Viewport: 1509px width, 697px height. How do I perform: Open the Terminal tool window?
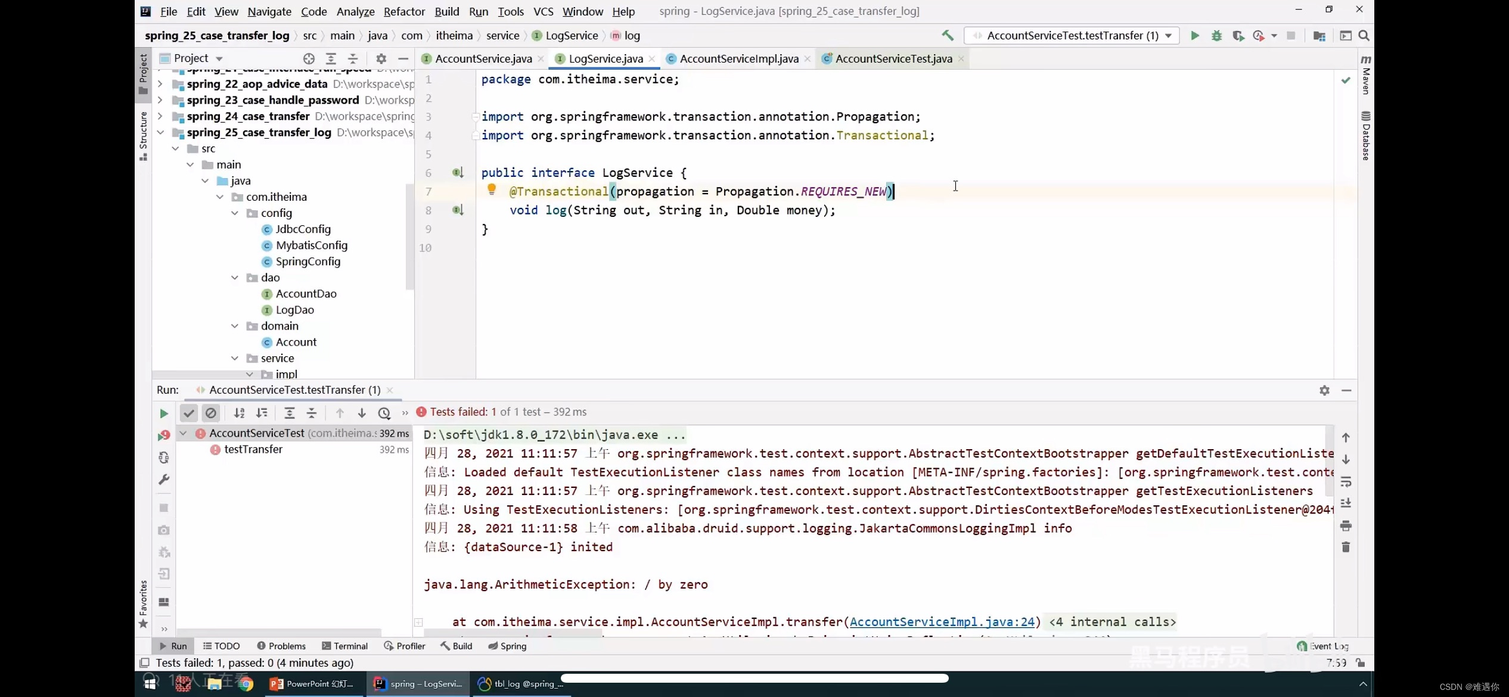[x=344, y=646]
